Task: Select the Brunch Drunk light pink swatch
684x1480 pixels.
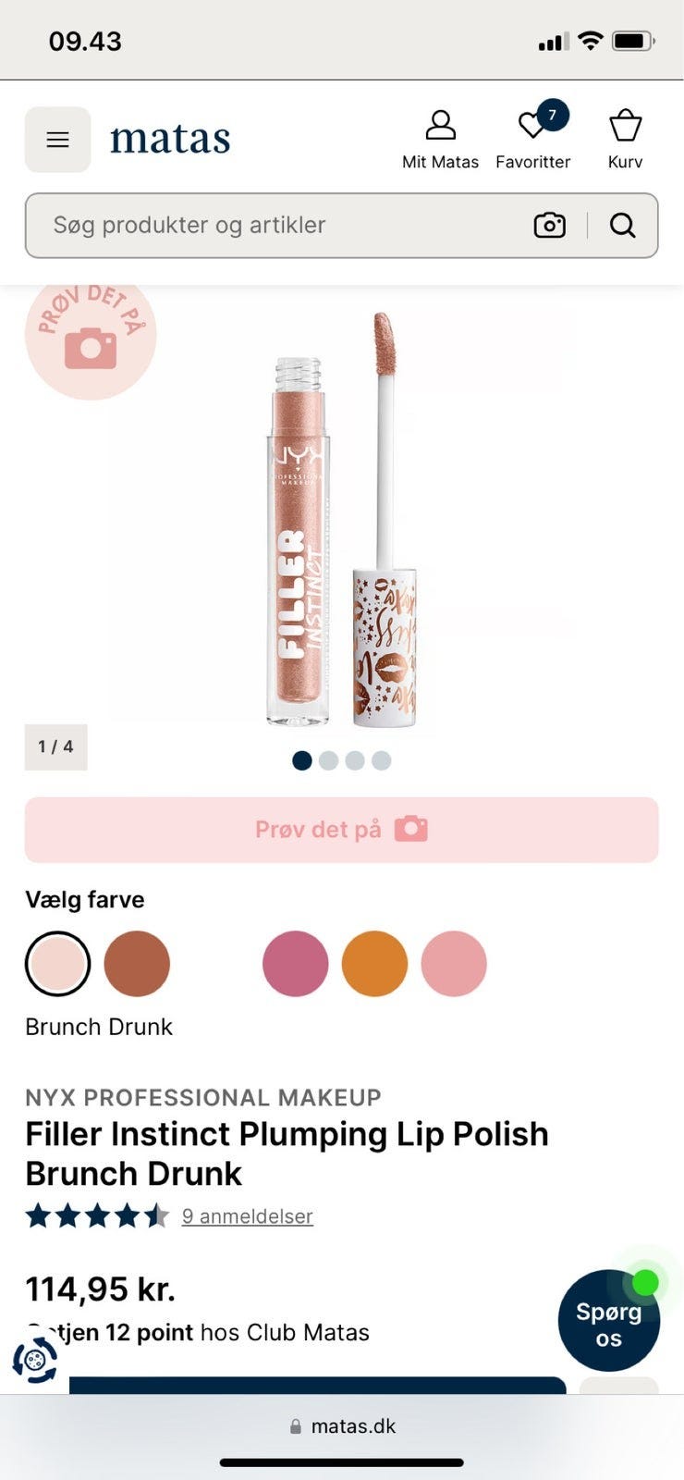Action: pos(57,963)
